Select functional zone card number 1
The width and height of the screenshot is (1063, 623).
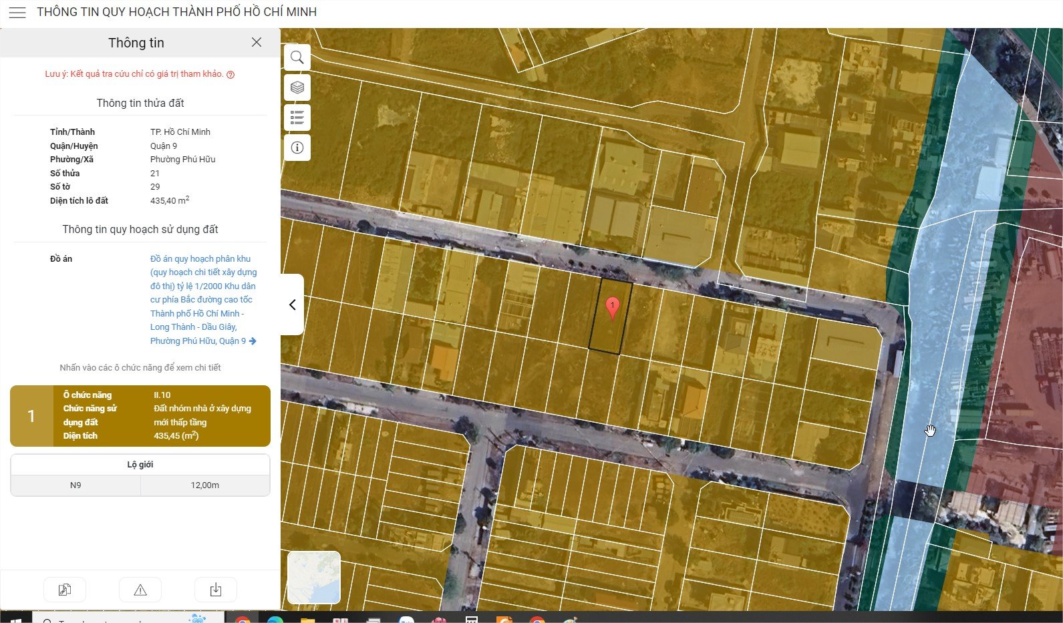140,415
